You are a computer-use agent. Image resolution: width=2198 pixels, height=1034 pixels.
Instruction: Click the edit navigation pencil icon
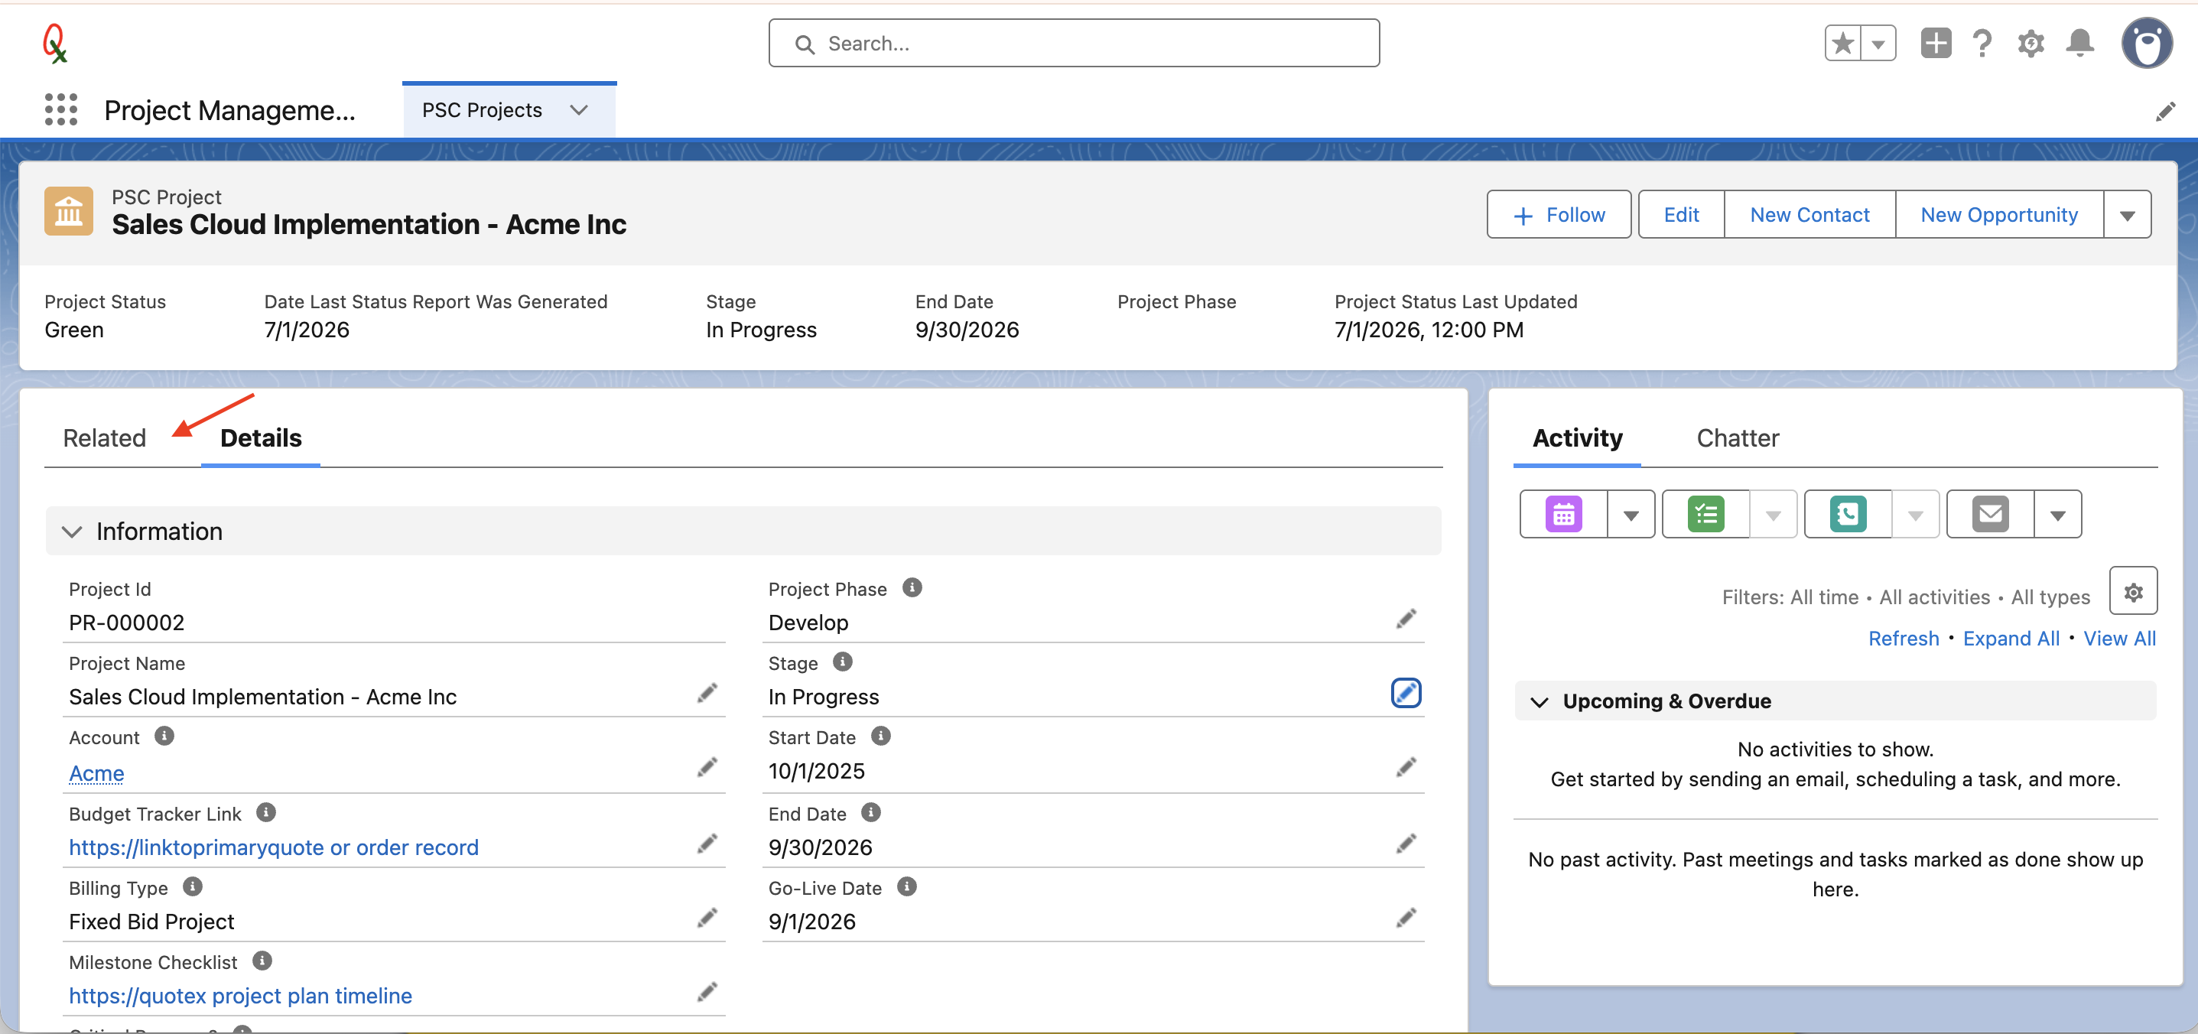click(2164, 112)
